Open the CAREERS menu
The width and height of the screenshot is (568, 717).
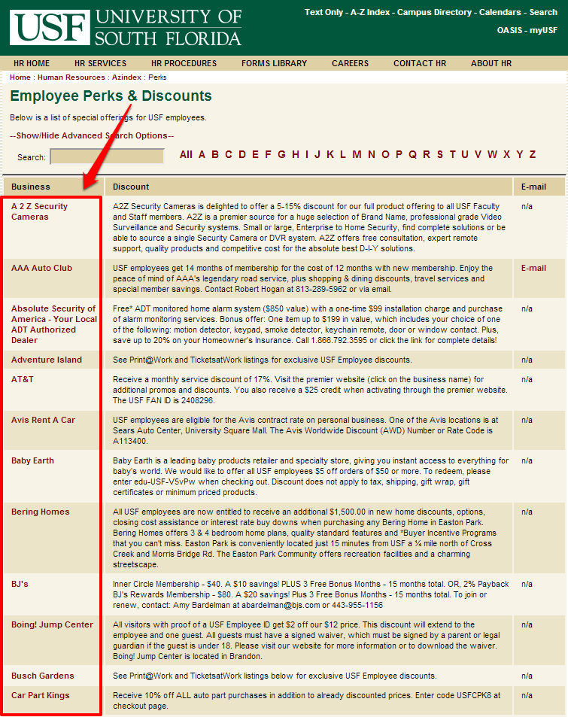point(351,63)
